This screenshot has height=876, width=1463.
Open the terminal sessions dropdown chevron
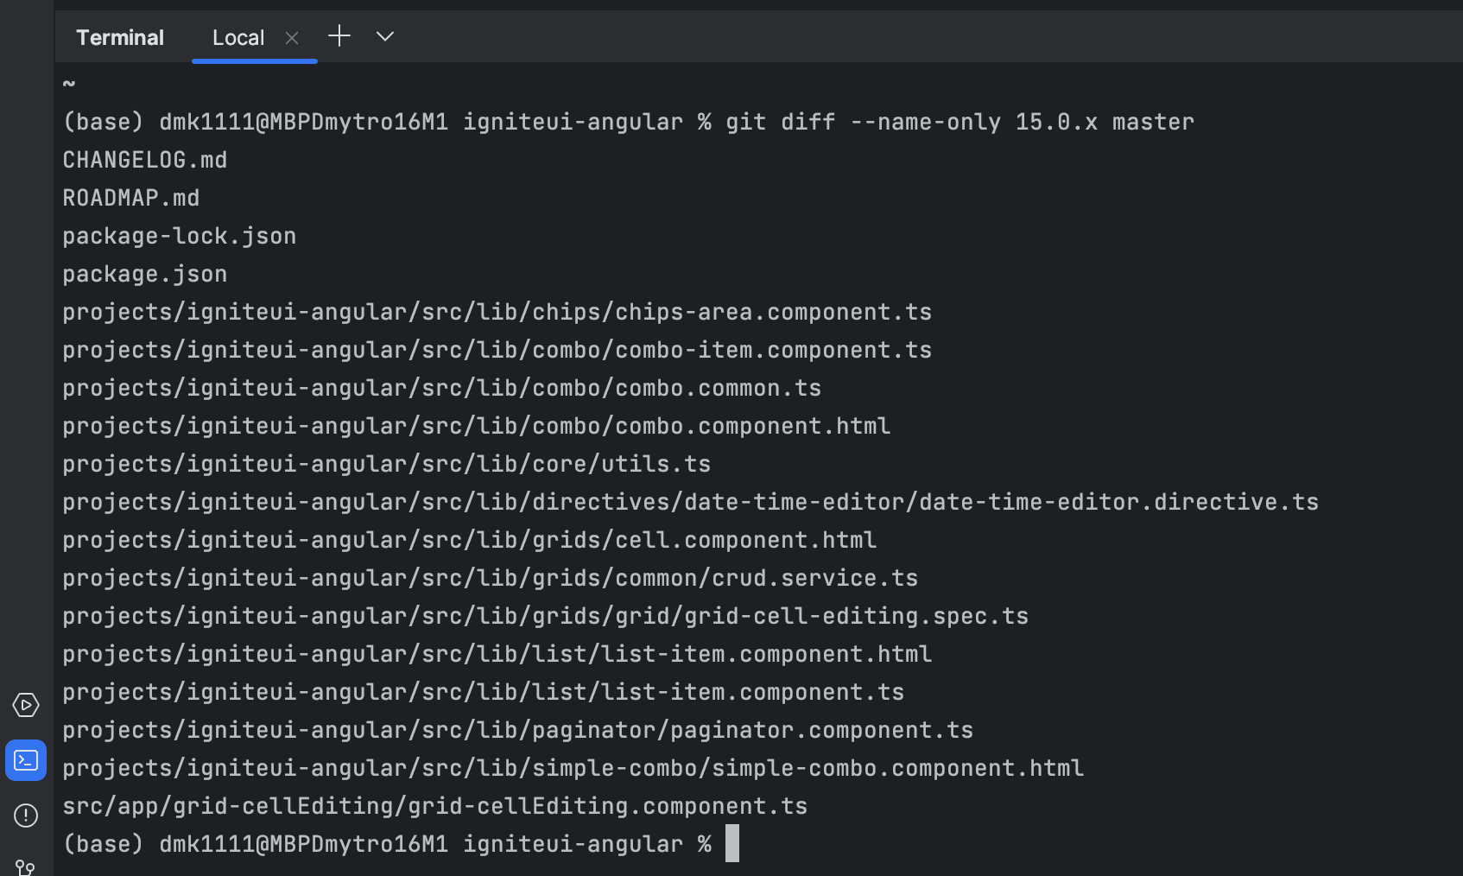pyautogui.click(x=384, y=37)
